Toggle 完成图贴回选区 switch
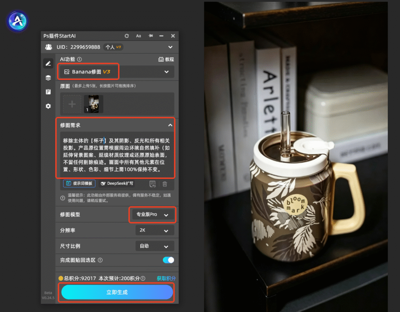 [168, 260]
